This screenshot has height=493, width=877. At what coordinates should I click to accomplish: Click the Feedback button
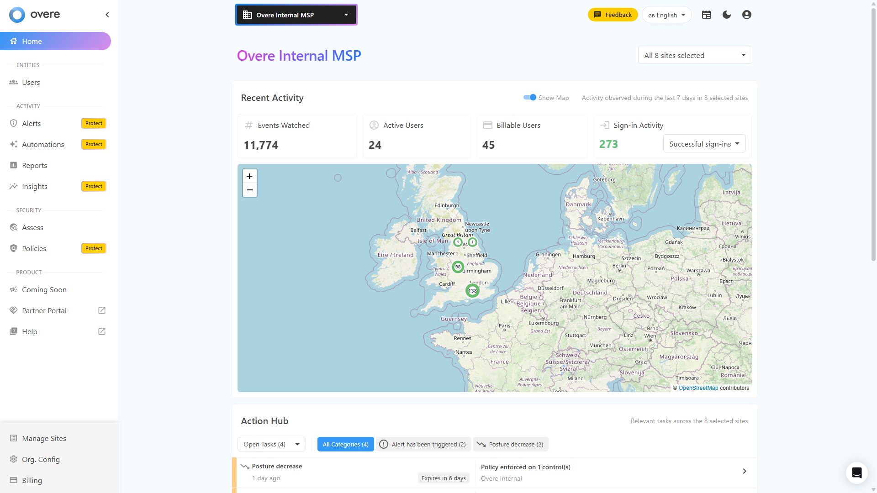pos(613,15)
